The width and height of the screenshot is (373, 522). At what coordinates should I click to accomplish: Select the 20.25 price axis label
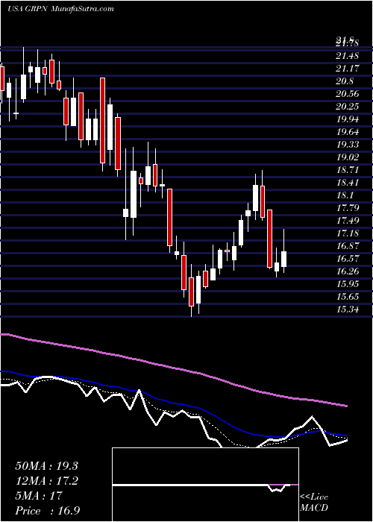pos(348,107)
